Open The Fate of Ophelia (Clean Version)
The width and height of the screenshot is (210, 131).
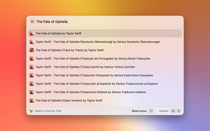[x=69, y=101]
